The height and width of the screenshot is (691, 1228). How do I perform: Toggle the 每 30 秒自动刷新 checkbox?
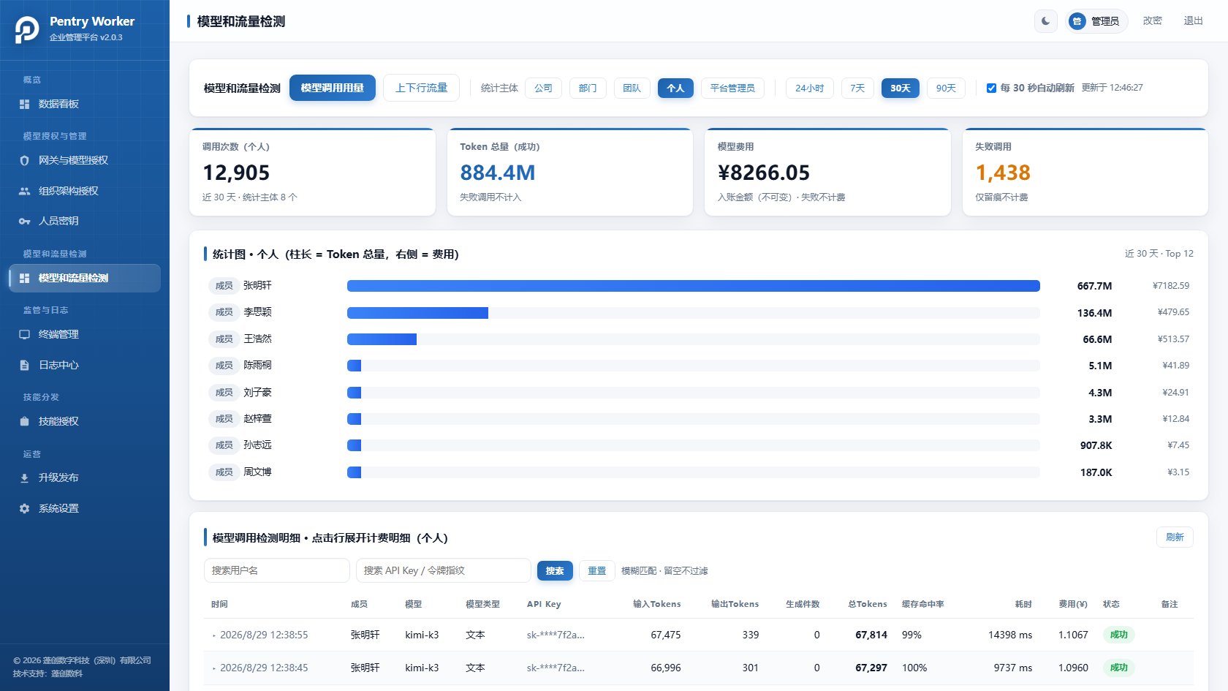click(x=991, y=88)
